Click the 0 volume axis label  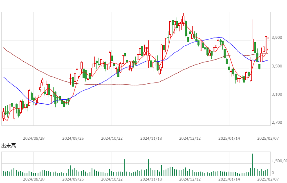(x=273, y=172)
